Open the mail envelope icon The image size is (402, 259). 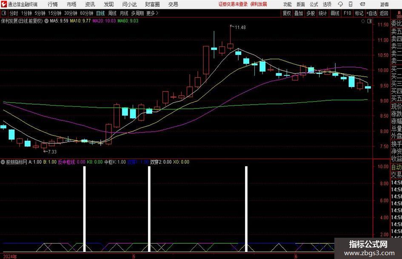pyautogui.click(x=362, y=4)
